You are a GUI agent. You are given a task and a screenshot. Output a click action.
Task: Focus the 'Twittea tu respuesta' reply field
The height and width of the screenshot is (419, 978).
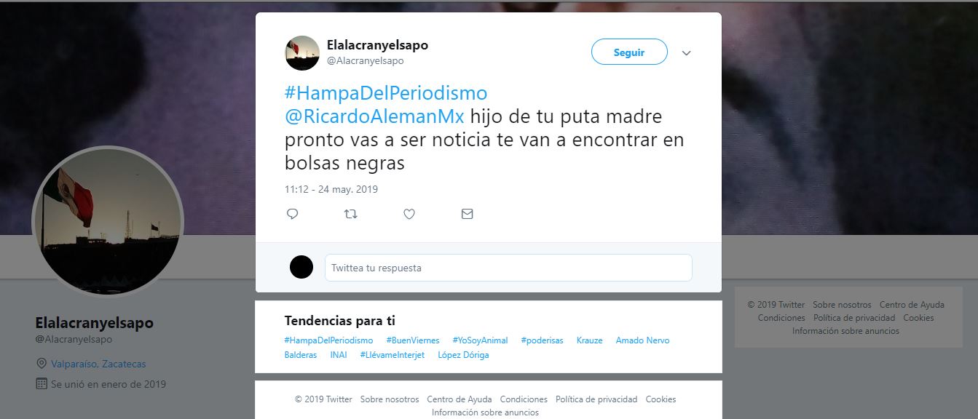coord(508,268)
